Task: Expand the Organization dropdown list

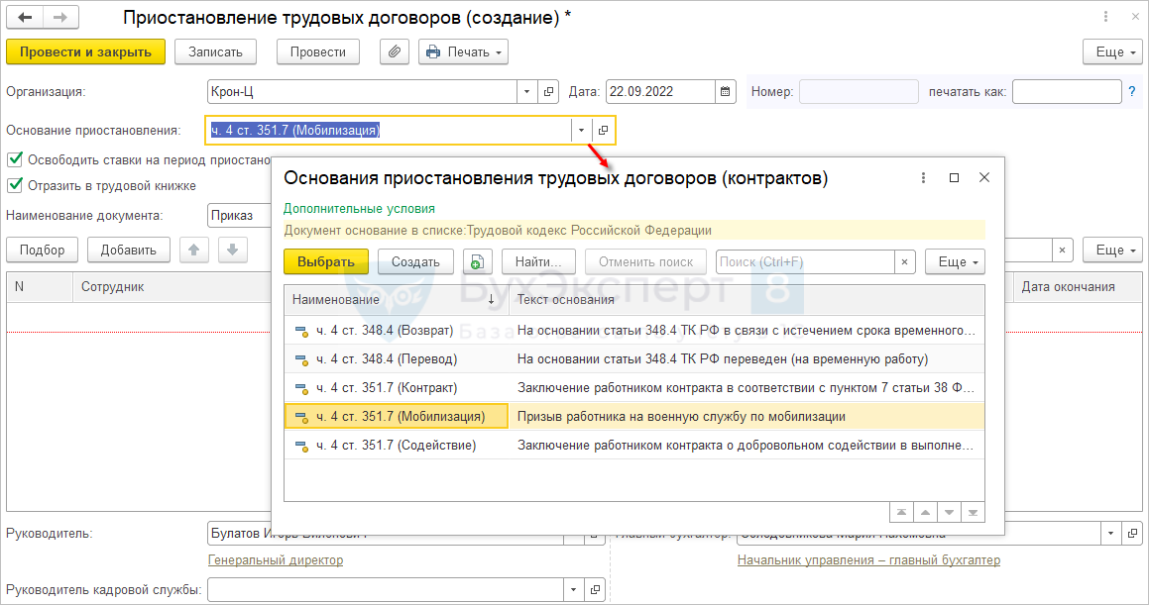Action: 526,92
